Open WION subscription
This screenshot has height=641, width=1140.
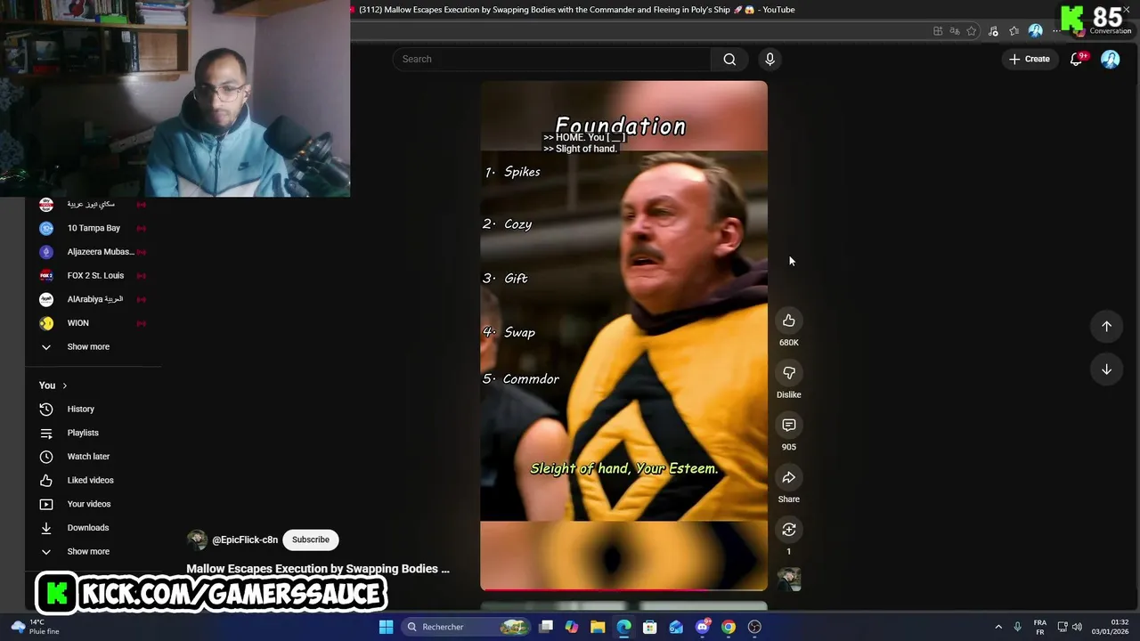[94, 323]
